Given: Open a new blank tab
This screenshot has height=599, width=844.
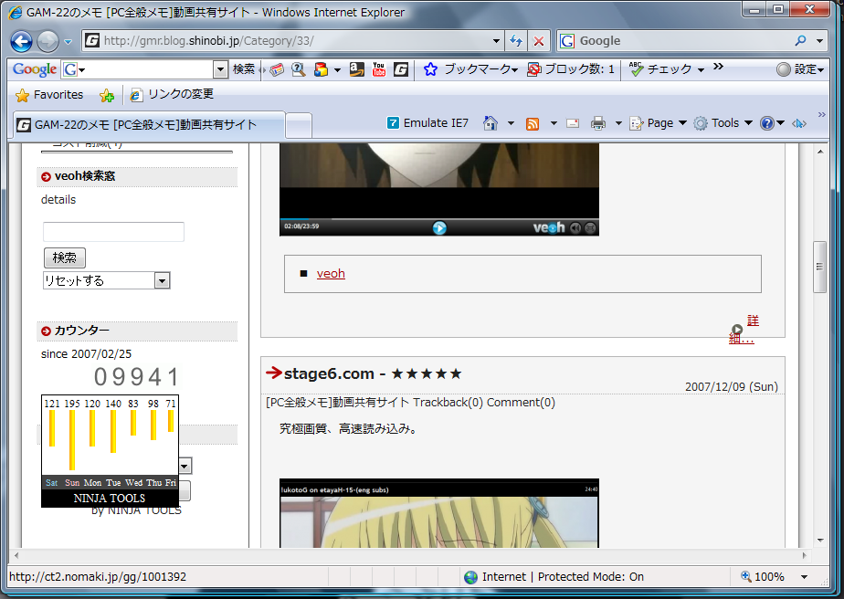Looking at the screenshot, I should tap(299, 125).
